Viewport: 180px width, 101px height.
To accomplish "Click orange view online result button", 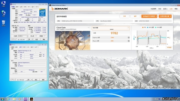I will pyautogui.click(x=165, y=16).
